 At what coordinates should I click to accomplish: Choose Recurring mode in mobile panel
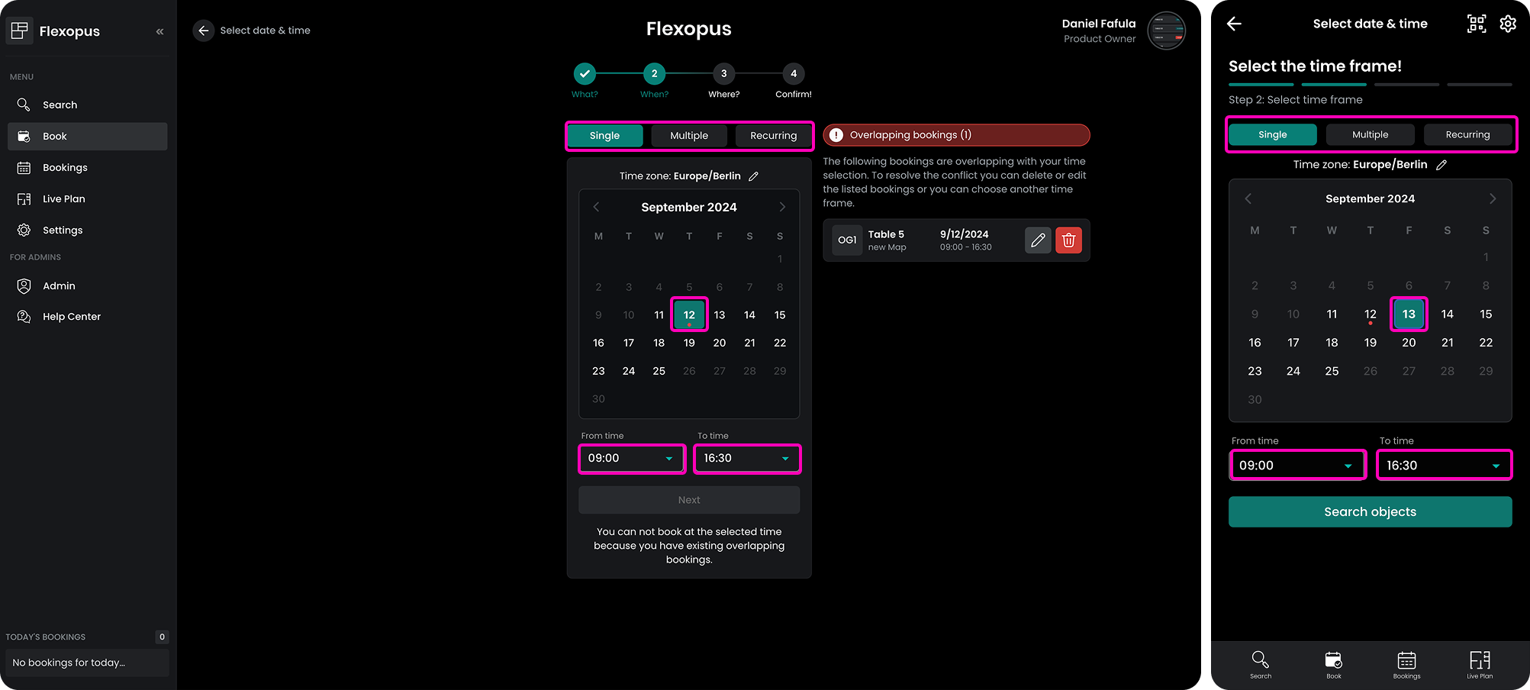tap(1467, 135)
